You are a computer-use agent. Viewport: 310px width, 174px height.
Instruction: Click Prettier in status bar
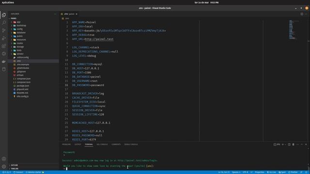pos(293,172)
